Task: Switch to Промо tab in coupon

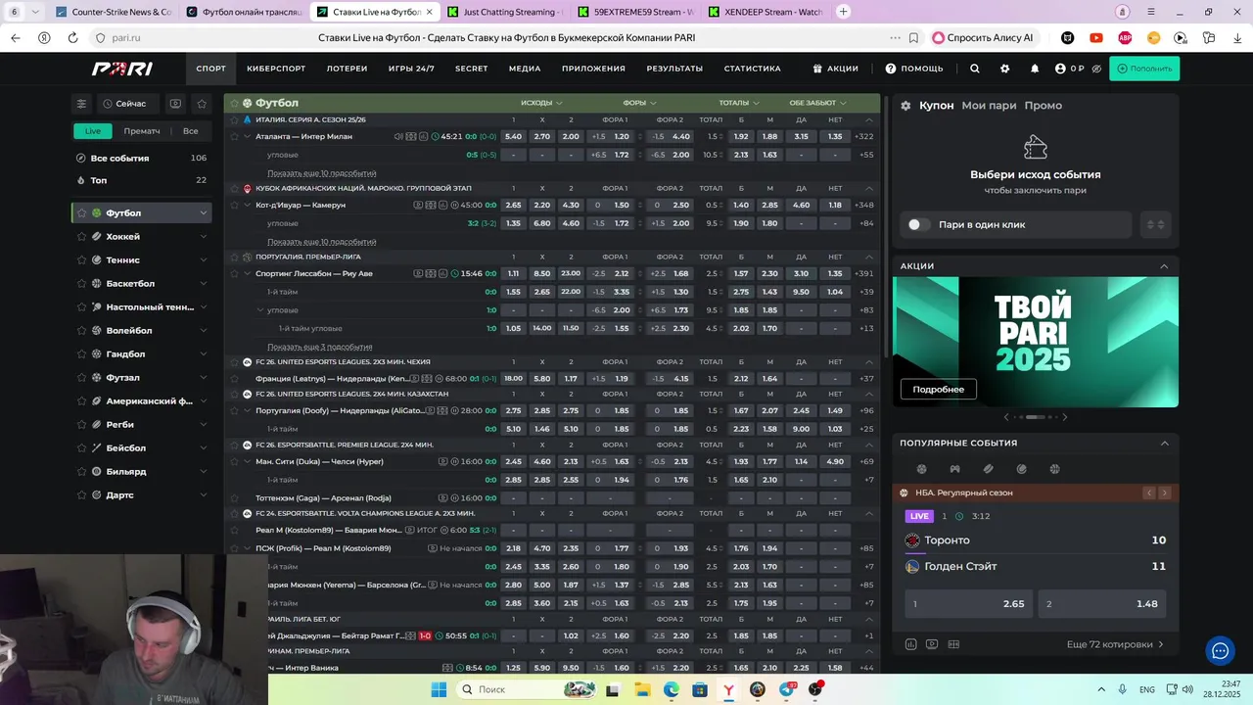Action: (1043, 106)
